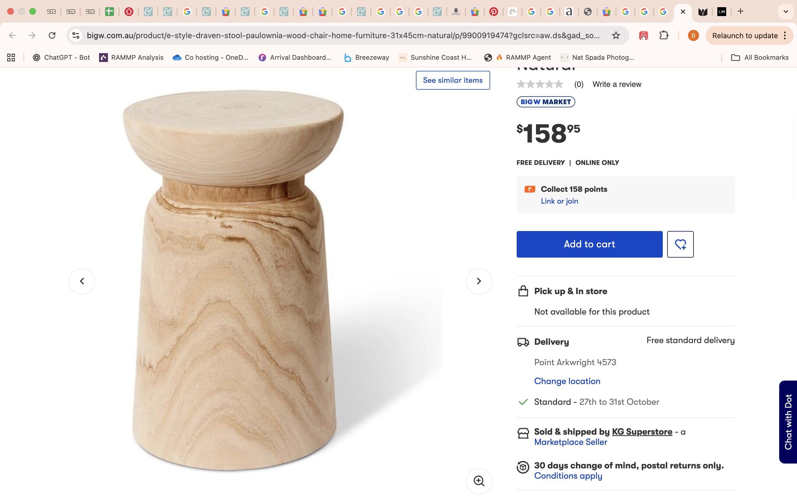Show next product image with right arrow

coord(478,281)
